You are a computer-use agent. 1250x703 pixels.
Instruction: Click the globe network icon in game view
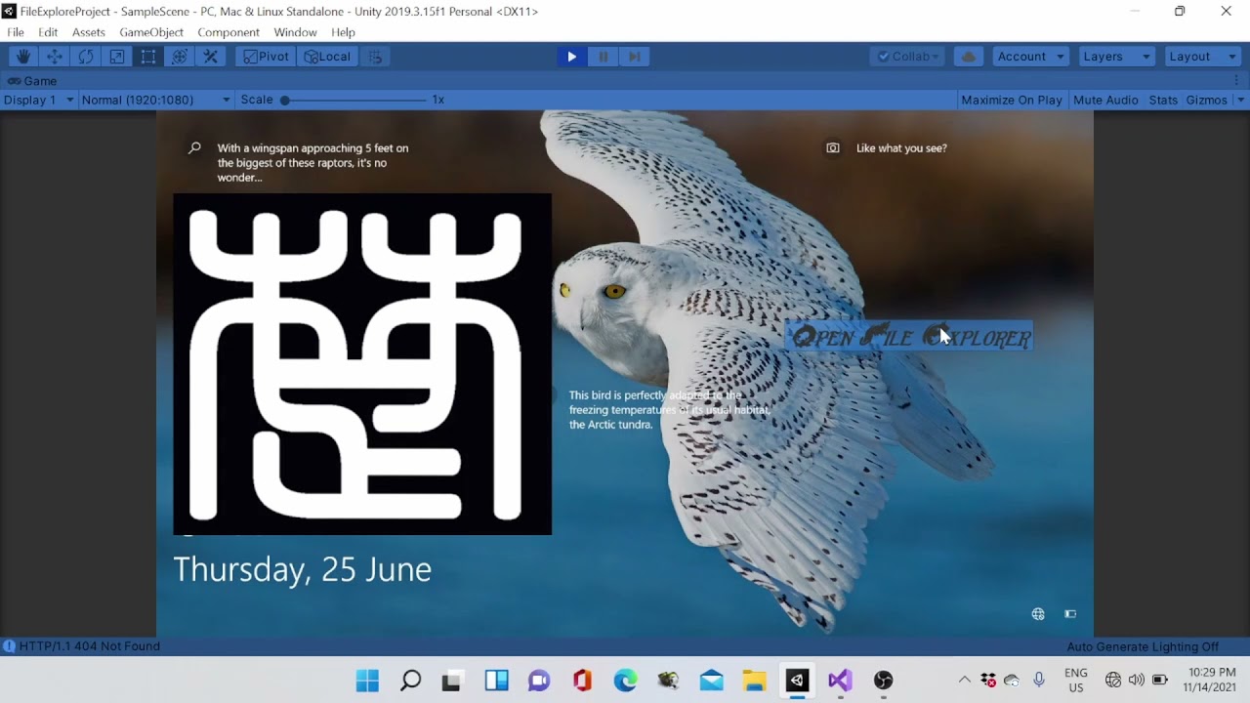1038,614
